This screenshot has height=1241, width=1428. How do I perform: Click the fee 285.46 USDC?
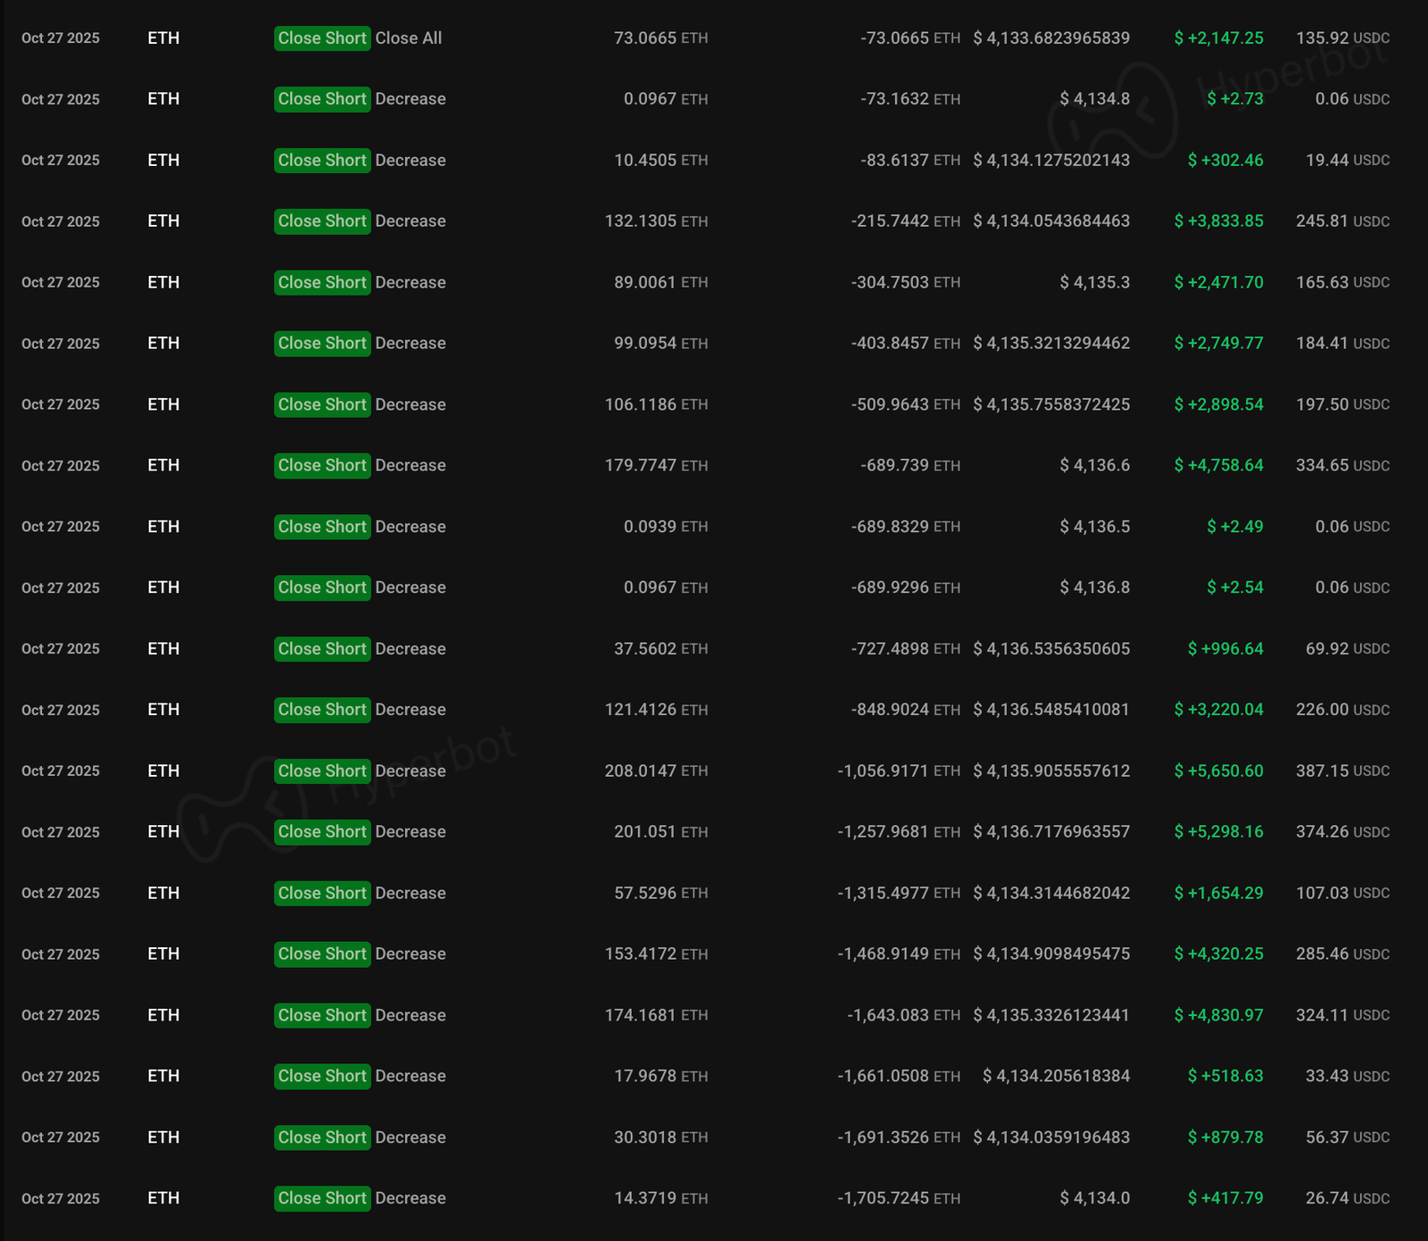tap(1343, 955)
